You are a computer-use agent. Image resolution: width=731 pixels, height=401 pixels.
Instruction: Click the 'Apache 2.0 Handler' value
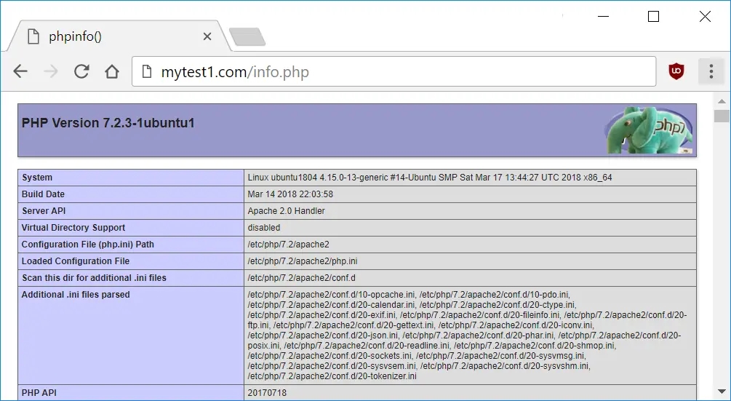pos(286,211)
